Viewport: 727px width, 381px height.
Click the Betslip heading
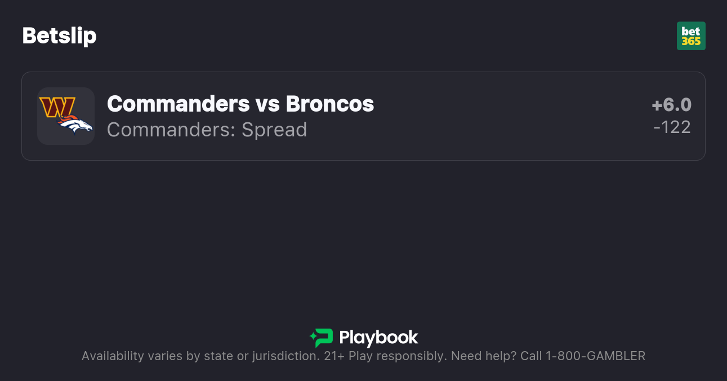click(59, 36)
